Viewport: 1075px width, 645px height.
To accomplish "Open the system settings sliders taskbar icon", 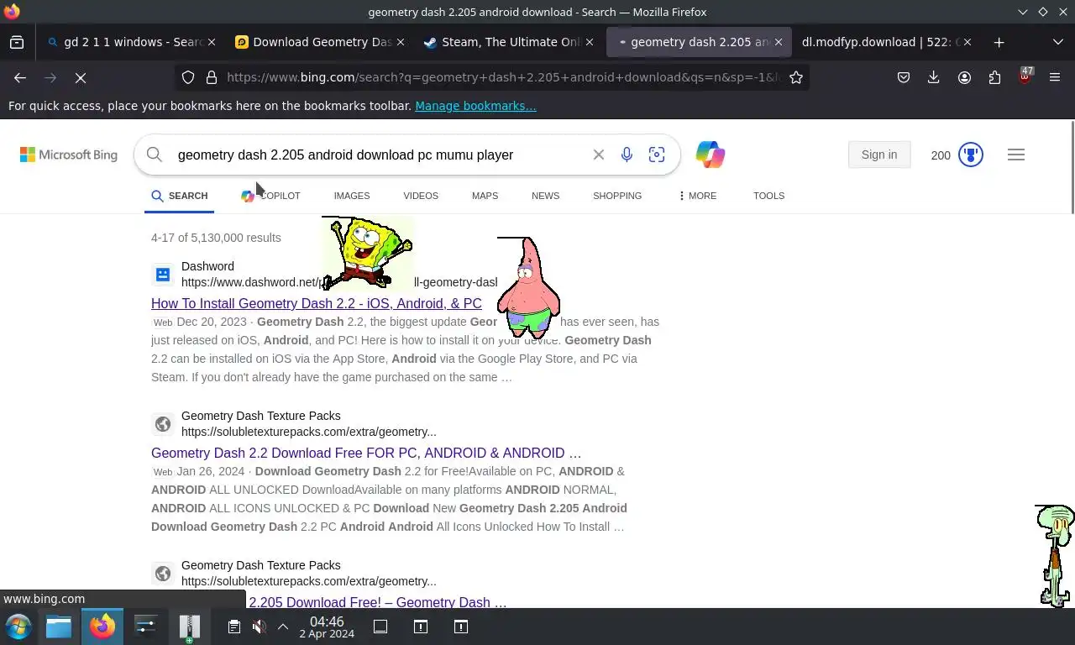I will click(145, 627).
